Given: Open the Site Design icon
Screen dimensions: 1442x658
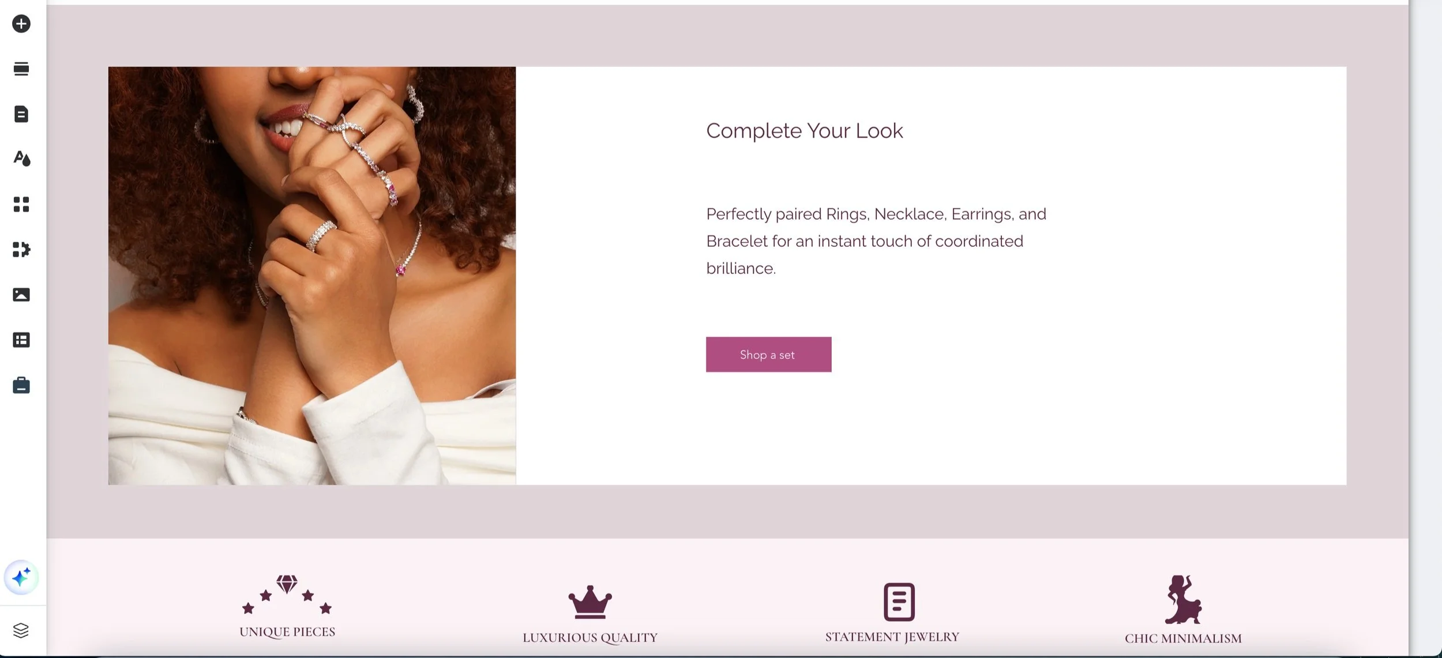Looking at the screenshot, I should pyautogui.click(x=21, y=159).
